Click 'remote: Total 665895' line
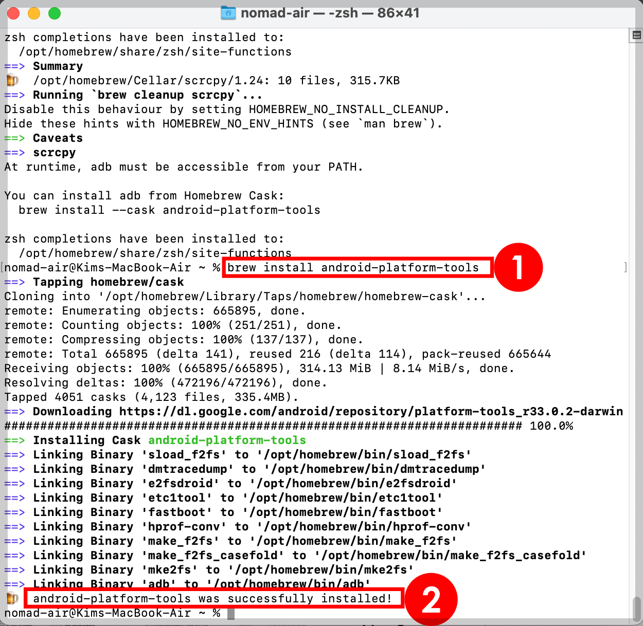This screenshot has height=626, width=643. (x=278, y=354)
